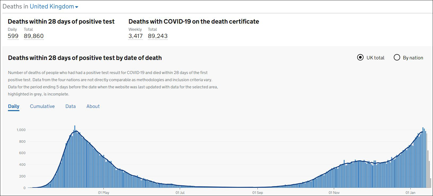Click the 01 Jul axis label

point(180,193)
